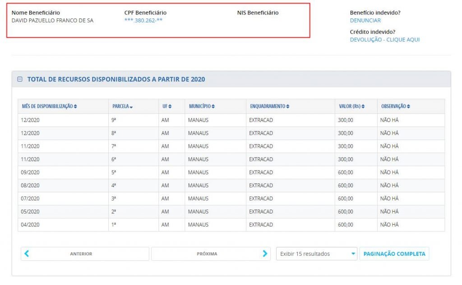Click the section title Total de Recursos Disponibilizados
The width and height of the screenshot is (462, 285).
click(x=116, y=79)
